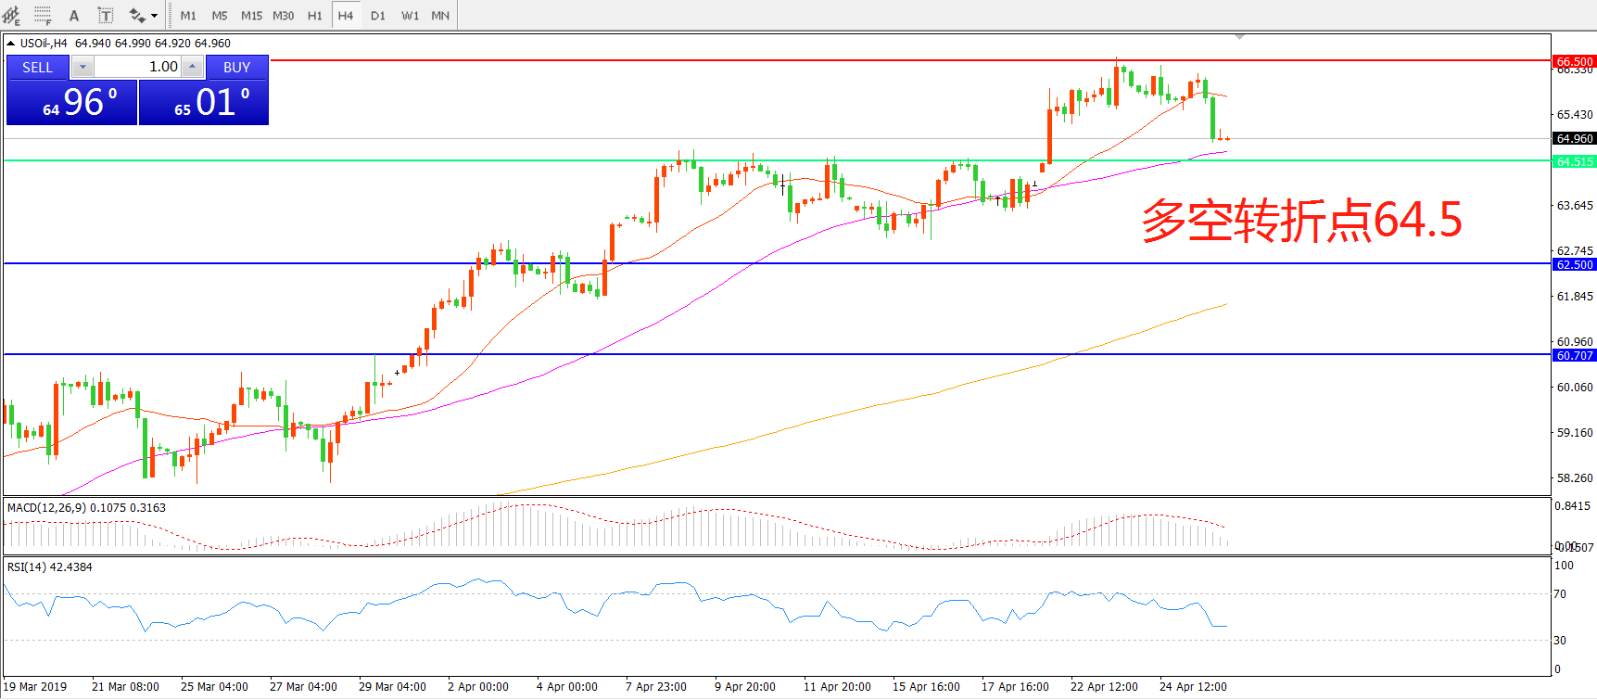The height and width of the screenshot is (700, 1597).
Task: Switch chart to M15 timeframe
Action: 251,15
